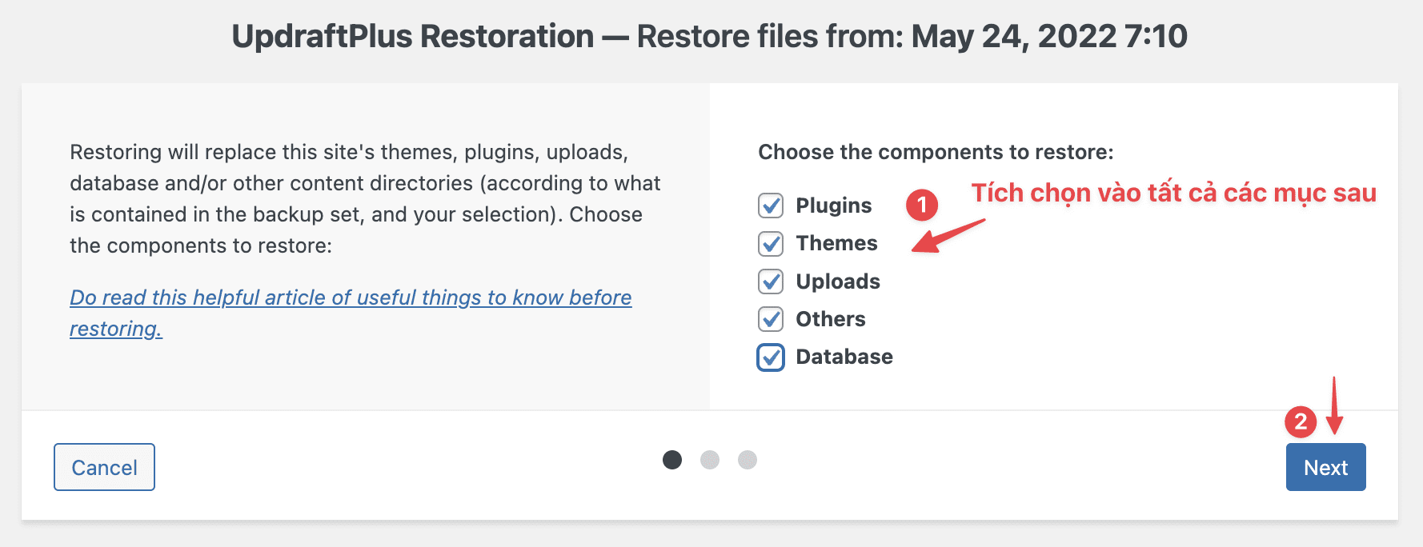Click the second step indicator dot

tap(710, 460)
